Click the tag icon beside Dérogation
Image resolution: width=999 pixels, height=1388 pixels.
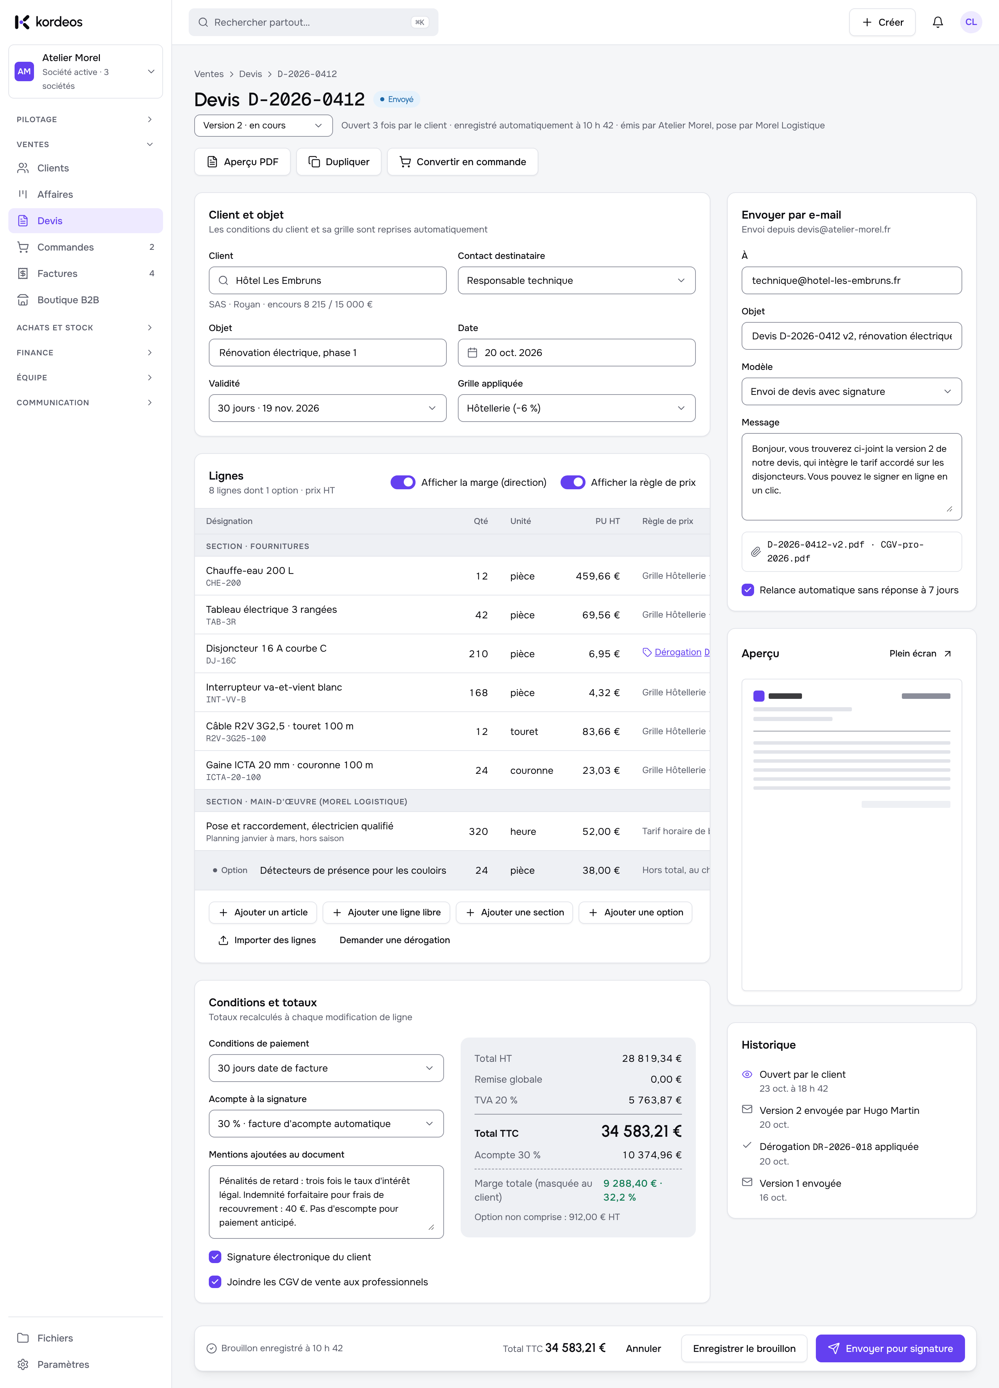coord(647,652)
